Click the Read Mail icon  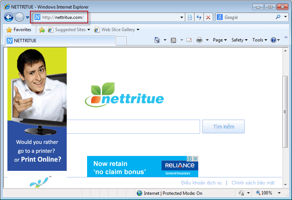189,40
